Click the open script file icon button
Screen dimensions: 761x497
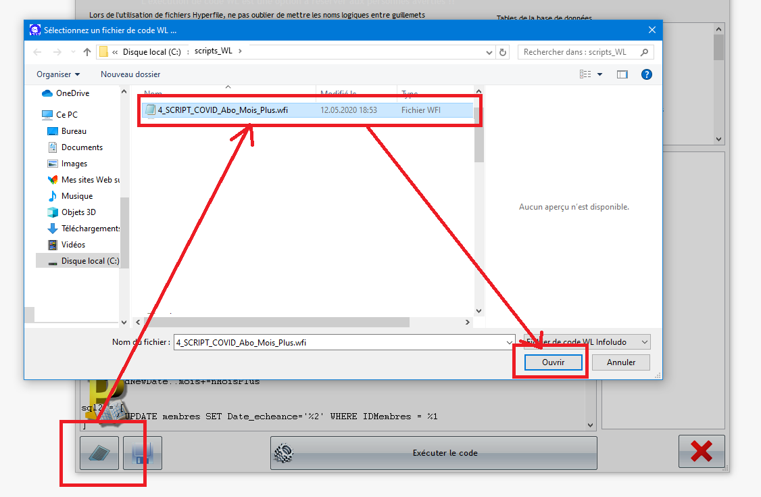coord(99,452)
